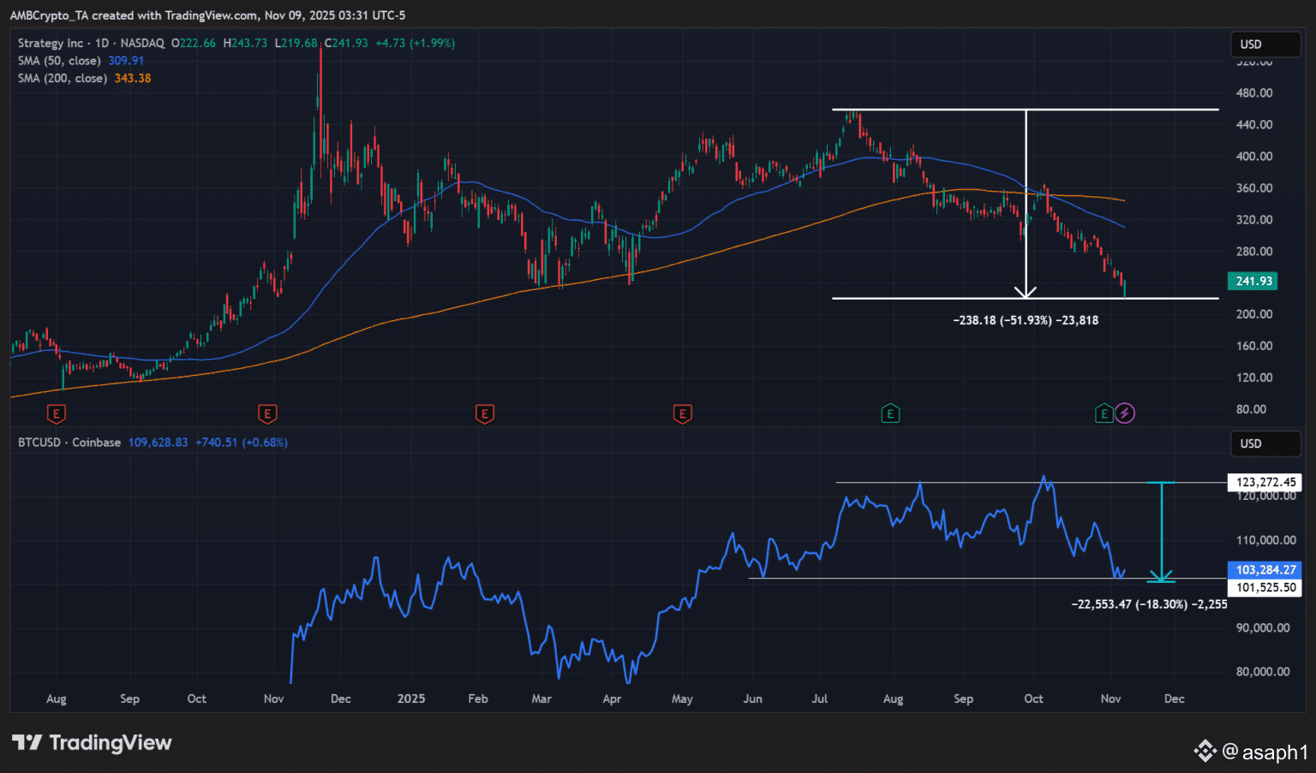1316x773 pixels.
Task: Click the Jun label on time axis
Action: point(752,699)
